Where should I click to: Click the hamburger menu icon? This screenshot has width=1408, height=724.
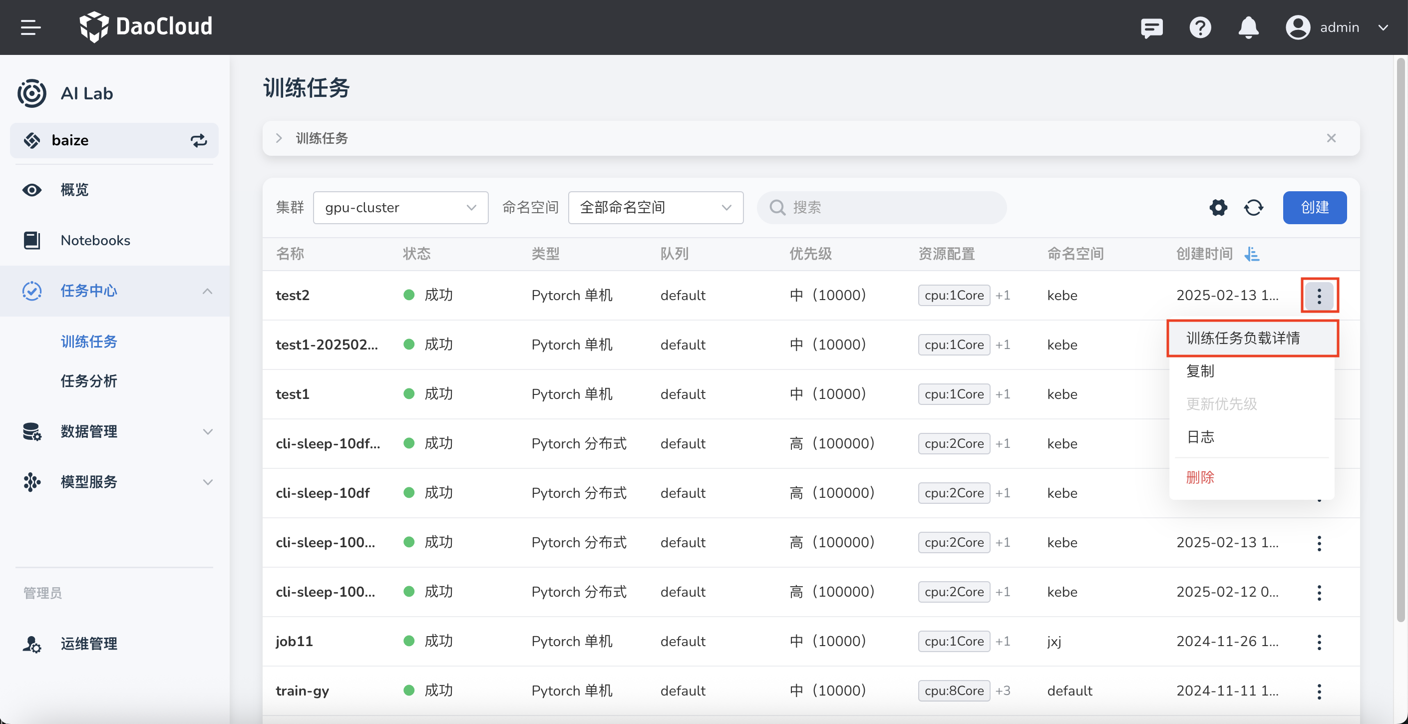[30, 27]
